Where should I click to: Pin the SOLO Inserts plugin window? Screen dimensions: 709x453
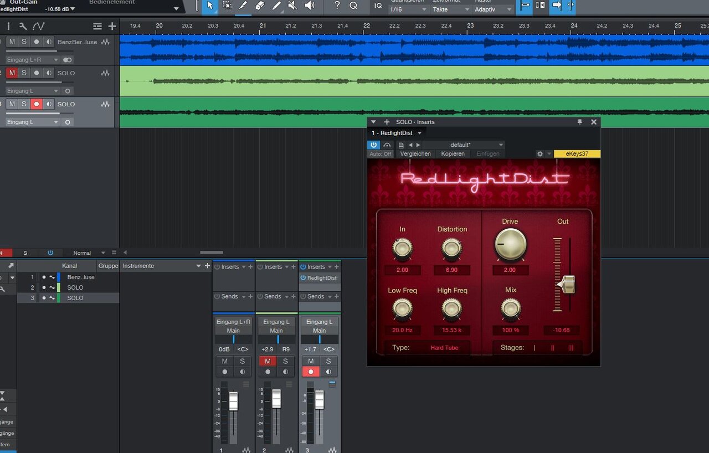(x=580, y=122)
